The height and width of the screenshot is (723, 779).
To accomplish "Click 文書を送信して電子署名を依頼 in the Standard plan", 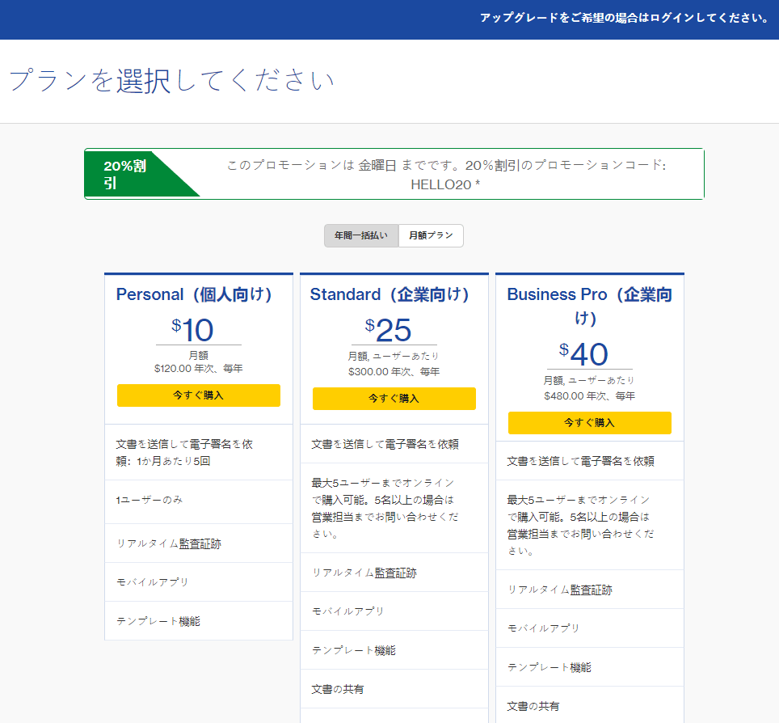I will pyautogui.click(x=385, y=445).
